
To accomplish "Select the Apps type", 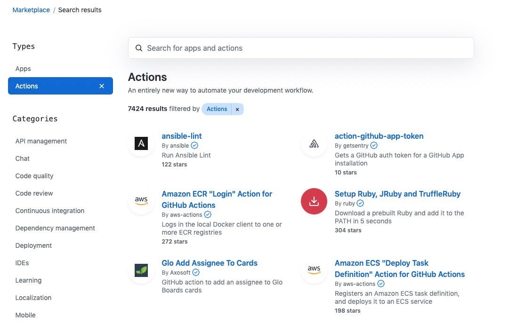I will coord(23,69).
